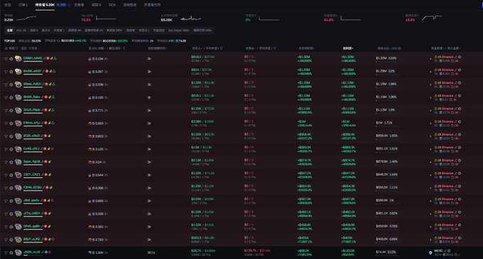Image resolution: width=483 pixels, height=259 pixels.
Task: Switch to the DCA tab
Action: (x=112, y=5)
